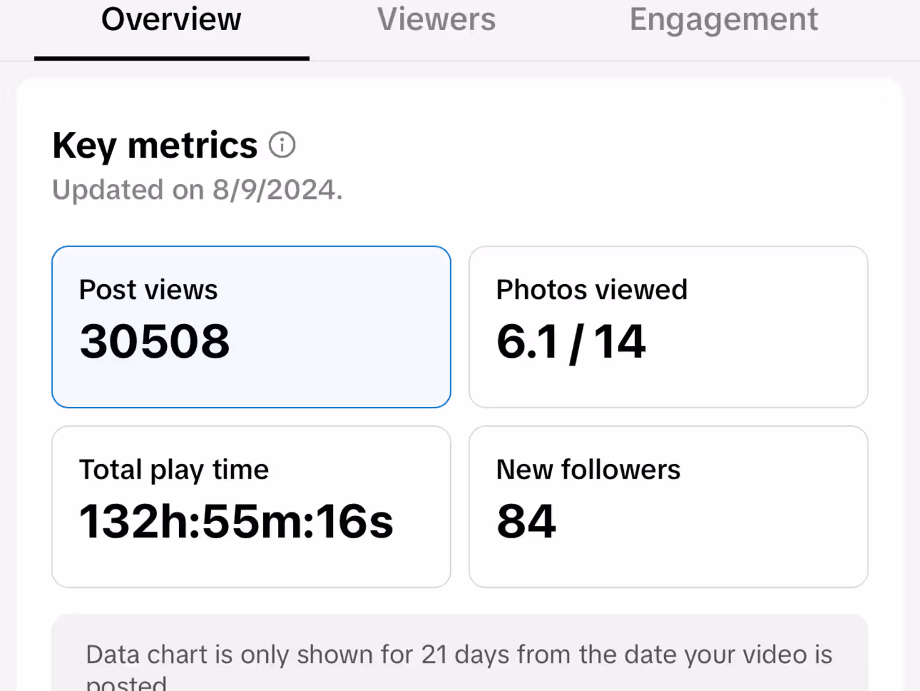Image resolution: width=920 pixels, height=691 pixels.
Task: Select the New followers metric card
Action: coord(668,506)
